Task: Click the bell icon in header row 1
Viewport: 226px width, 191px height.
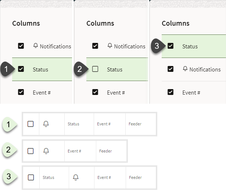Action: 46,124
